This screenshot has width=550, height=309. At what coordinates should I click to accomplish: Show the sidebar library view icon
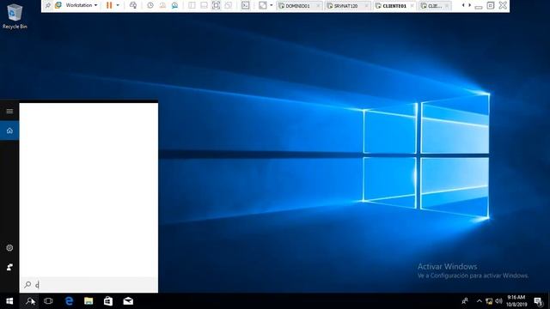click(192, 5)
